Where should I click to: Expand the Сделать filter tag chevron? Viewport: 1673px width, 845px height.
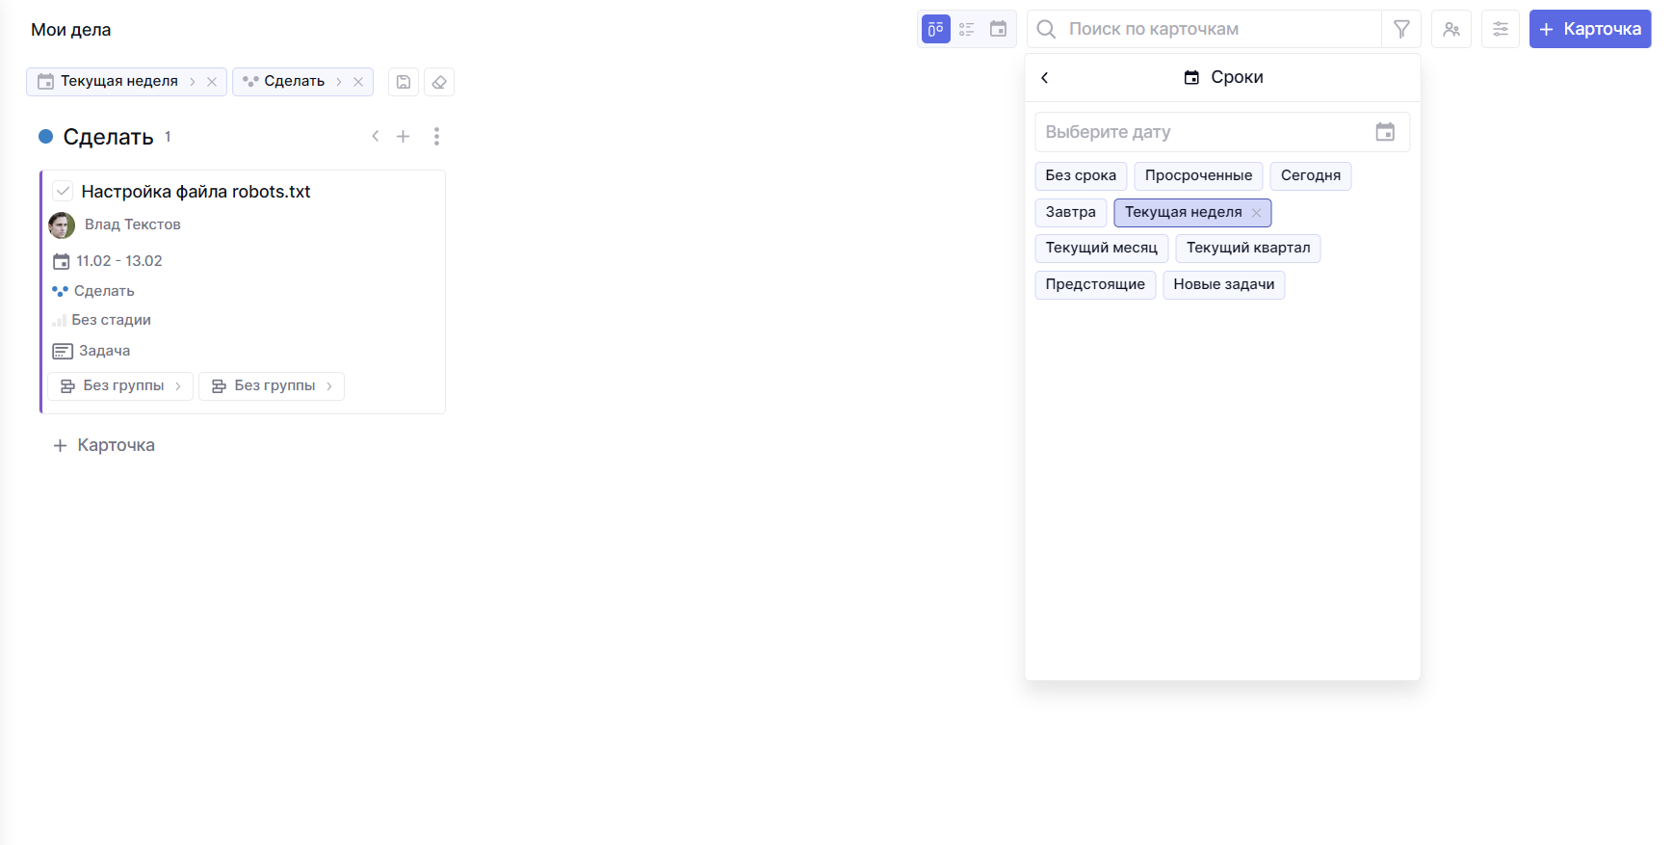(x=339, y=82)
